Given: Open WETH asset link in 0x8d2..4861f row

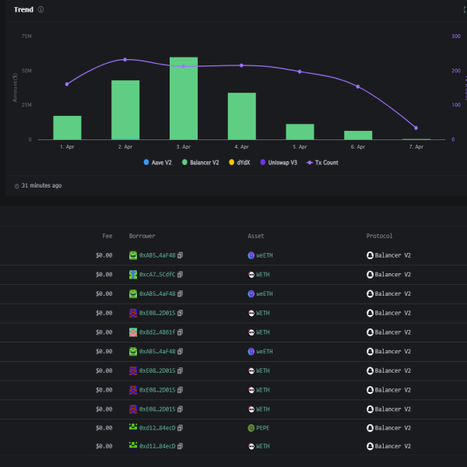Looking at the screenshot, I should (263, 332).
